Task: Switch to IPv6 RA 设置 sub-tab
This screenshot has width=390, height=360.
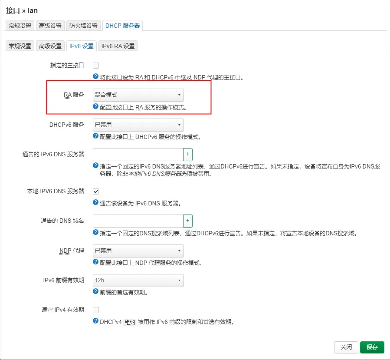Action: pyautogui.click(x=118, y=46)
